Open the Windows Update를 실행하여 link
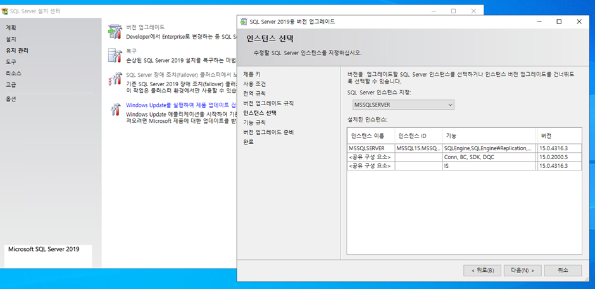Image resolution: width=595 pixels, height=289 pixels. [181, 105]
